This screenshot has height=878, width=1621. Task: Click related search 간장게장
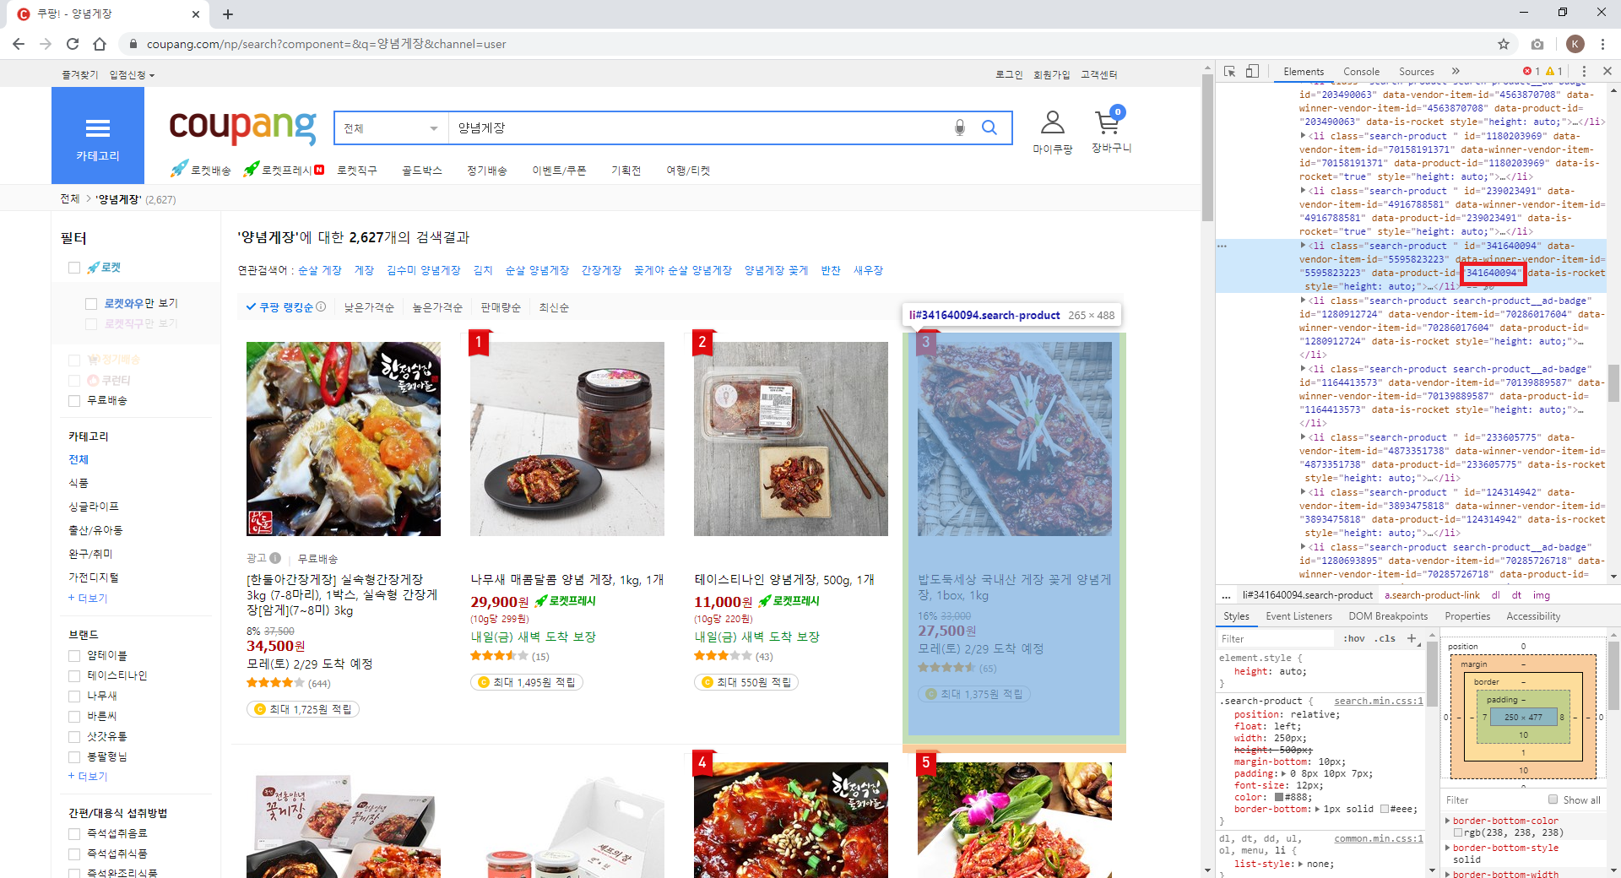coord(601,270)
